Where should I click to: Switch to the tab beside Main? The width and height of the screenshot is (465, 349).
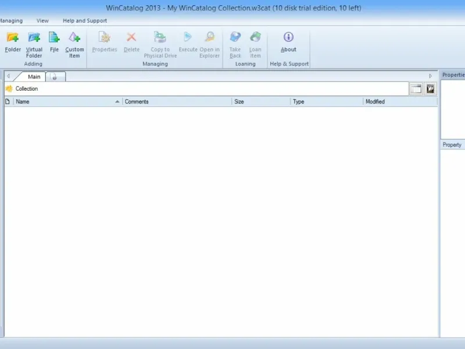pos(55,77)
